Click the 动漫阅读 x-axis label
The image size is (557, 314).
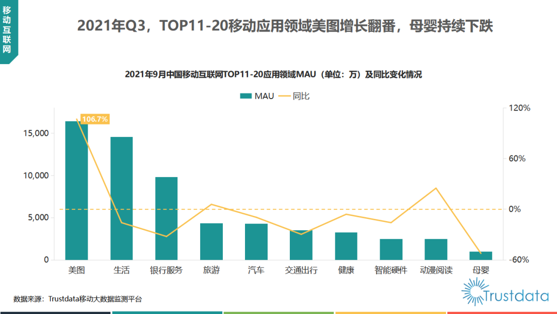point(436,270)
